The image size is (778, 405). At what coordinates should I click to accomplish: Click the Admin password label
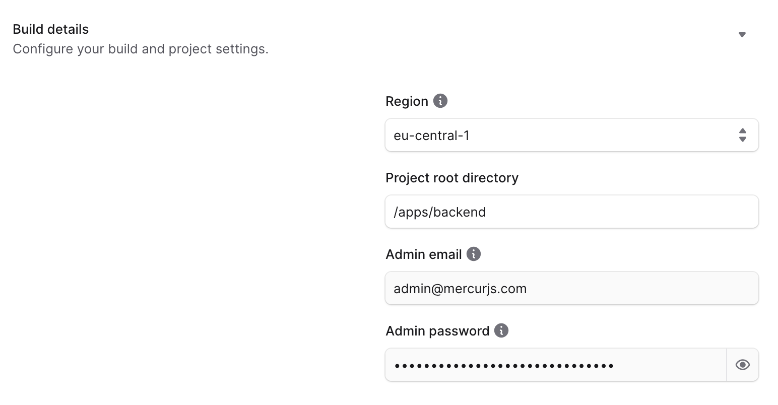click(437, 331)
